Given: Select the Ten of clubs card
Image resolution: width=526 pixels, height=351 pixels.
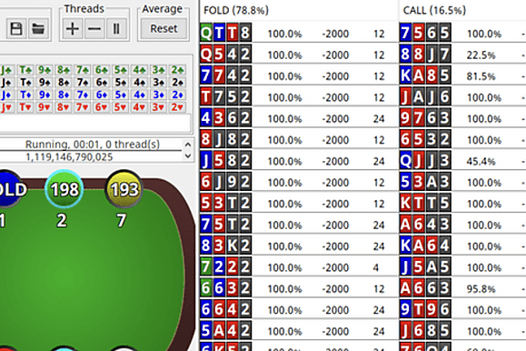Looking at the screenshot, I should (x=25, y=70).
